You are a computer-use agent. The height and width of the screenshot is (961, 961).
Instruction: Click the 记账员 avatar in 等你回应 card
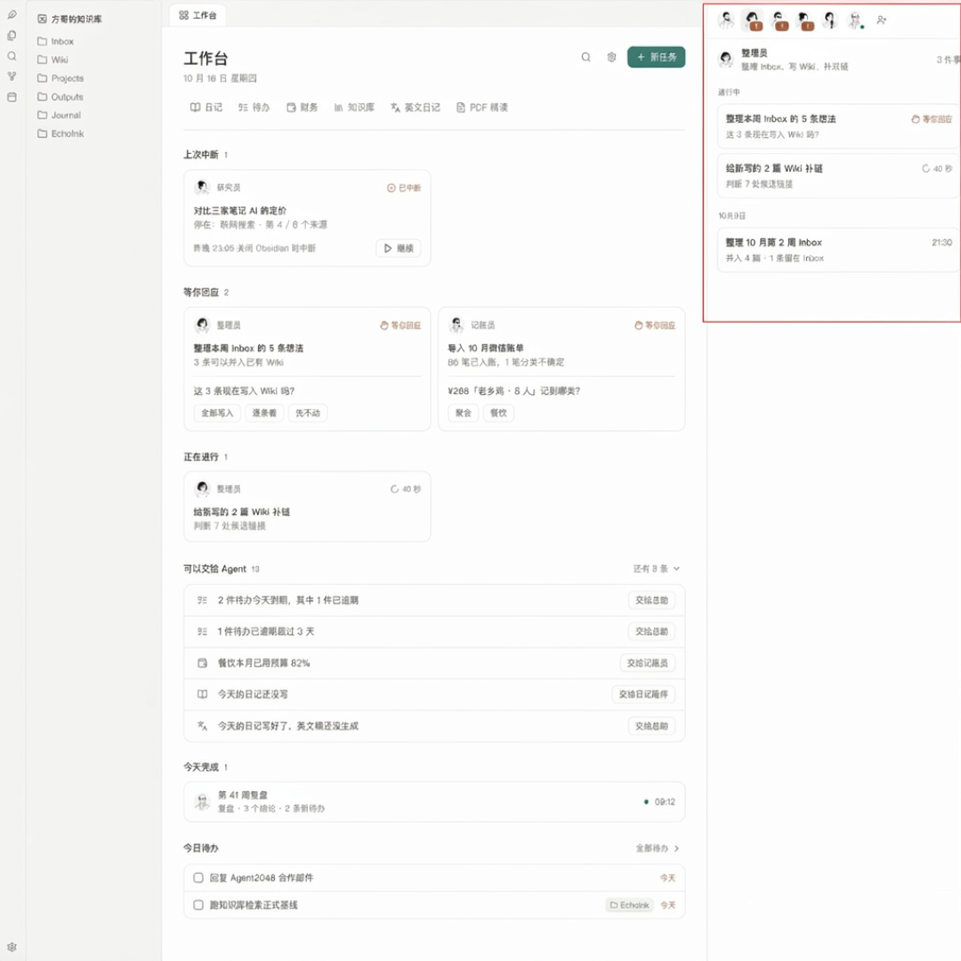(456, 325)
